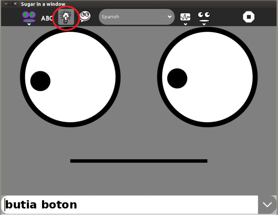Switch to the smiley chat mode
The width and height of the screenshot is (278, 215).
85,17
